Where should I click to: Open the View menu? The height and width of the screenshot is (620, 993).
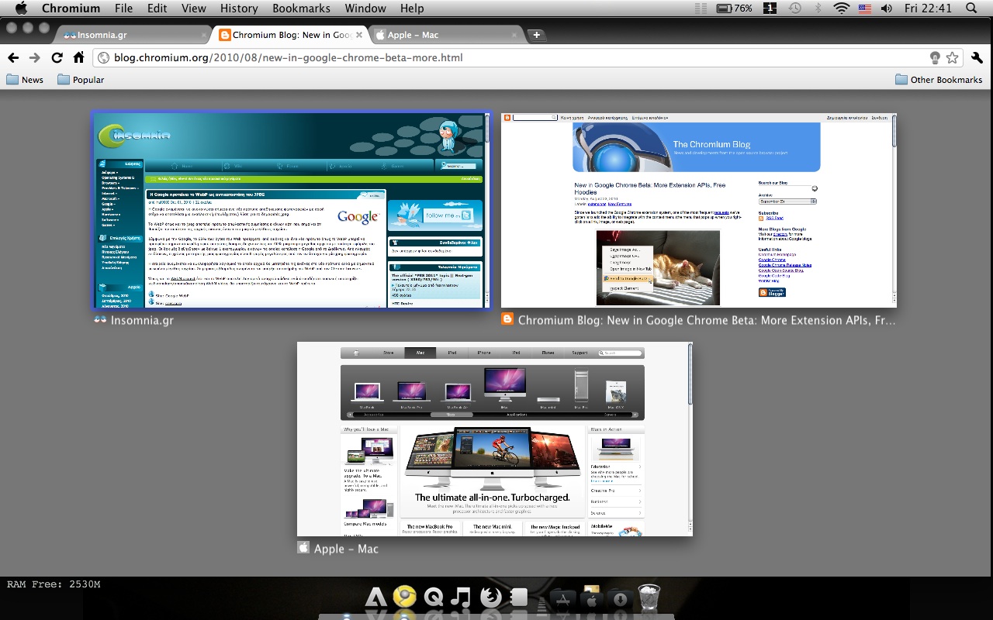(x=193, y=9)
